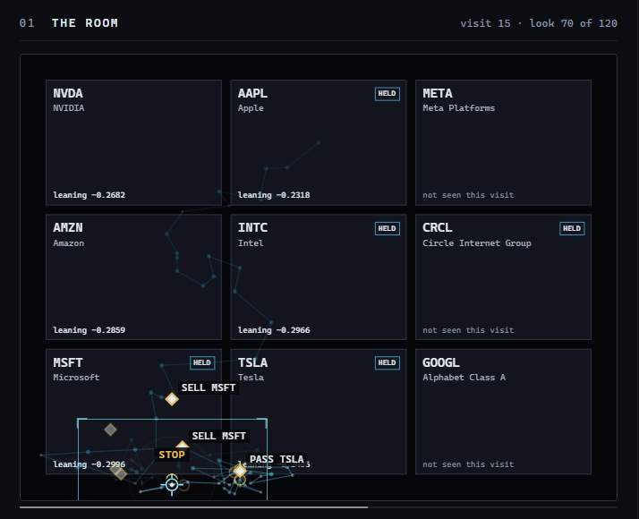639x519 pixels.
Task: Click the triangle marker peeking above the STOP tag
Action: tap(183, 444)
